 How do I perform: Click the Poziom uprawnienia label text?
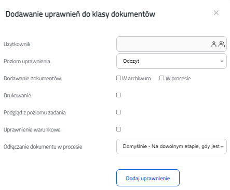pyautogui.click(x=27, y=61)
